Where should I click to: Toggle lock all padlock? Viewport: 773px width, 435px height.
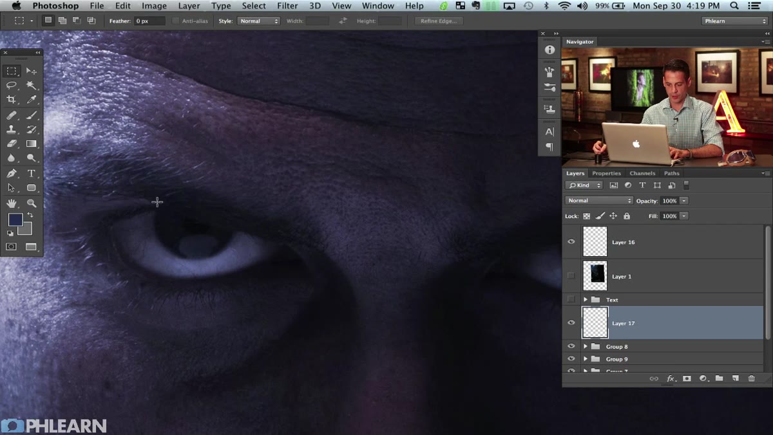627,216
